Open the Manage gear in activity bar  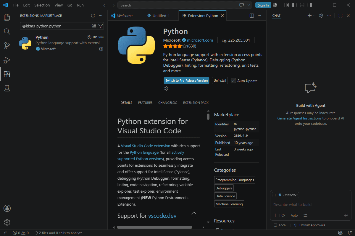point(7,222)
